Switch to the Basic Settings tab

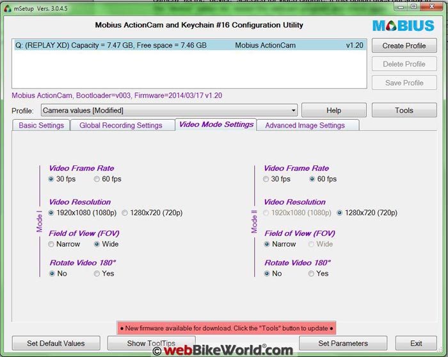[41, 125]
